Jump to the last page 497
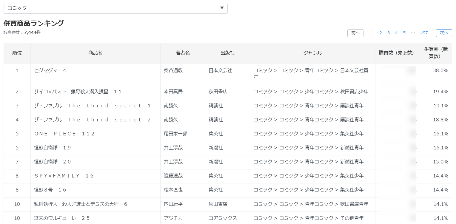The image size is (456, 224). [x=424, y=33]
